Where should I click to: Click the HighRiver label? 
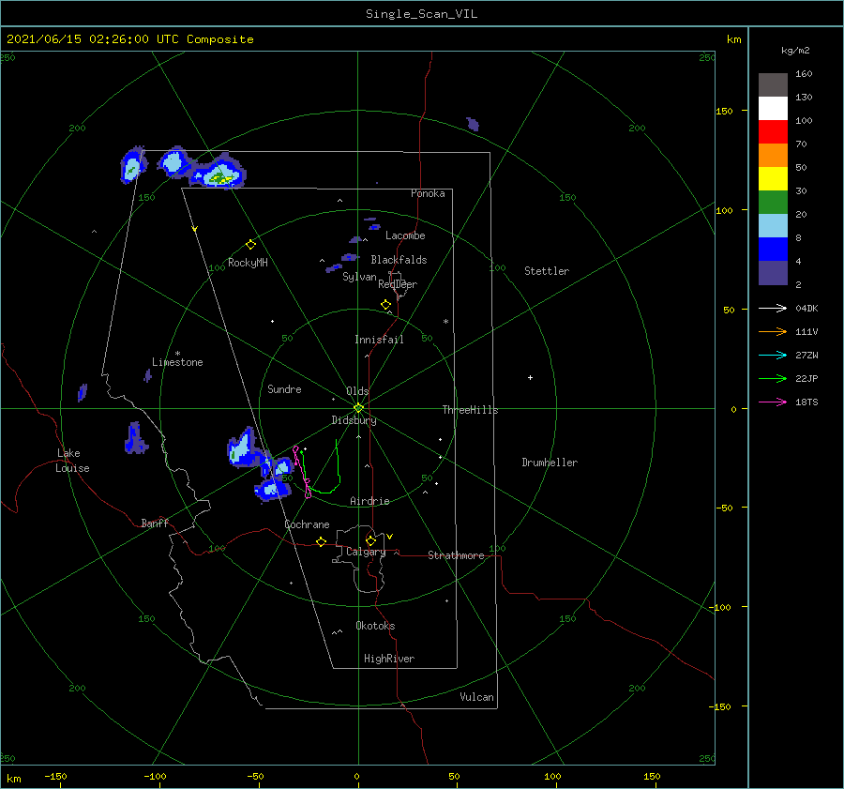click(x=389, y=659)
